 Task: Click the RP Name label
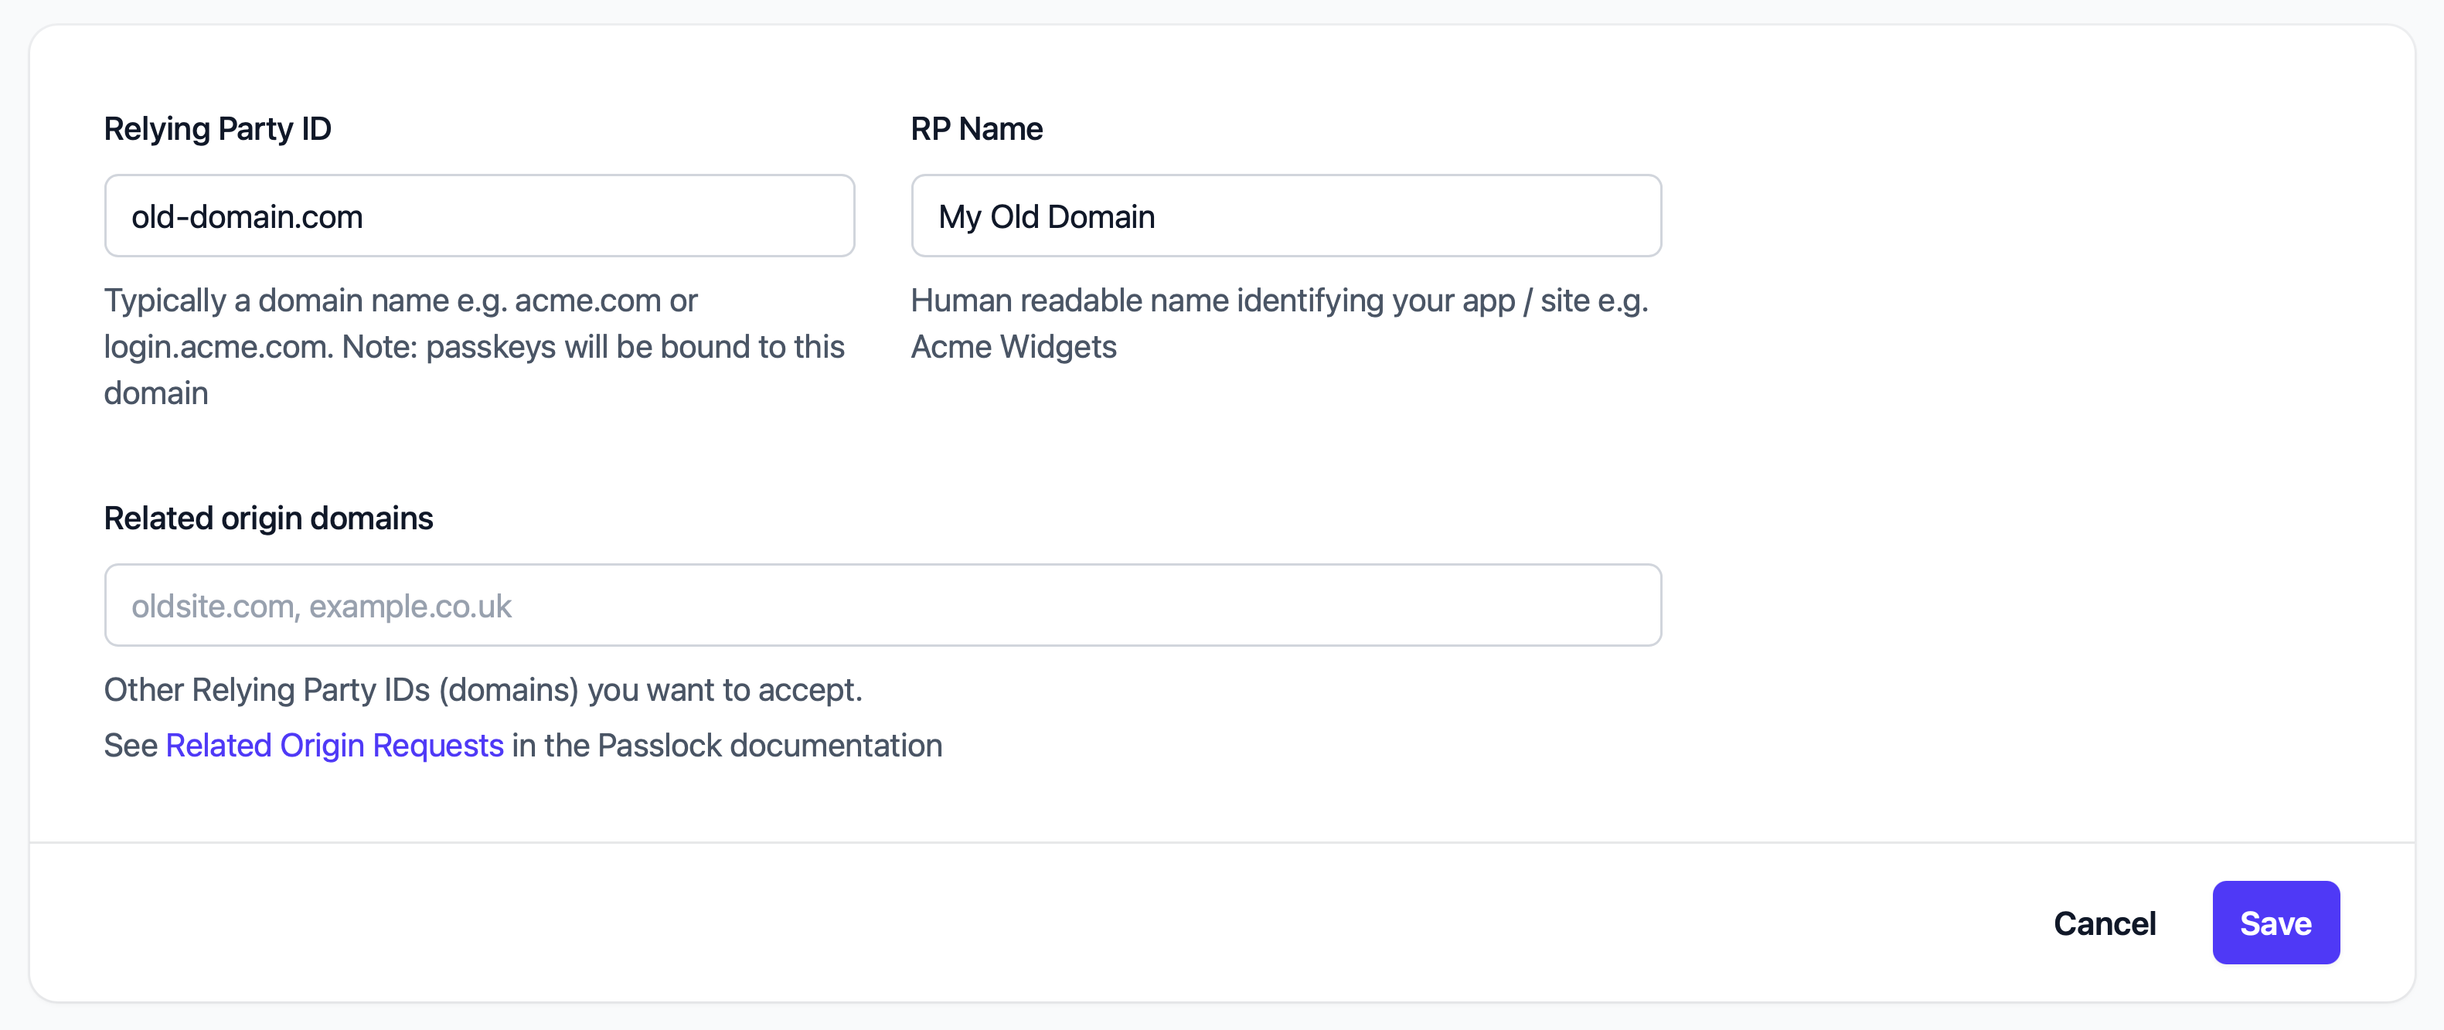point(976,128)
